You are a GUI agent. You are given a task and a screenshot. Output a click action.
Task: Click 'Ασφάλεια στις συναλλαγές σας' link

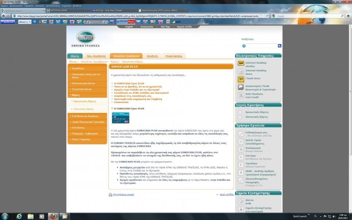[133, 96]
